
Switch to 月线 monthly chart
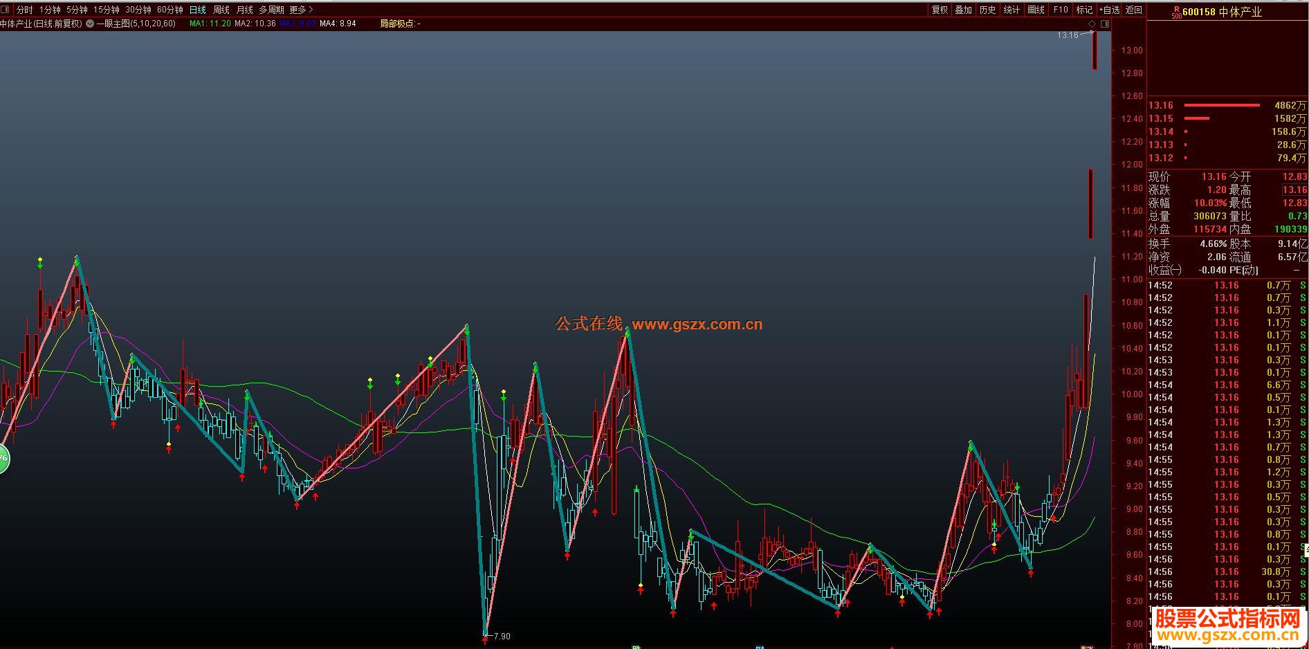pyautogui.click(x=245, y=10)
